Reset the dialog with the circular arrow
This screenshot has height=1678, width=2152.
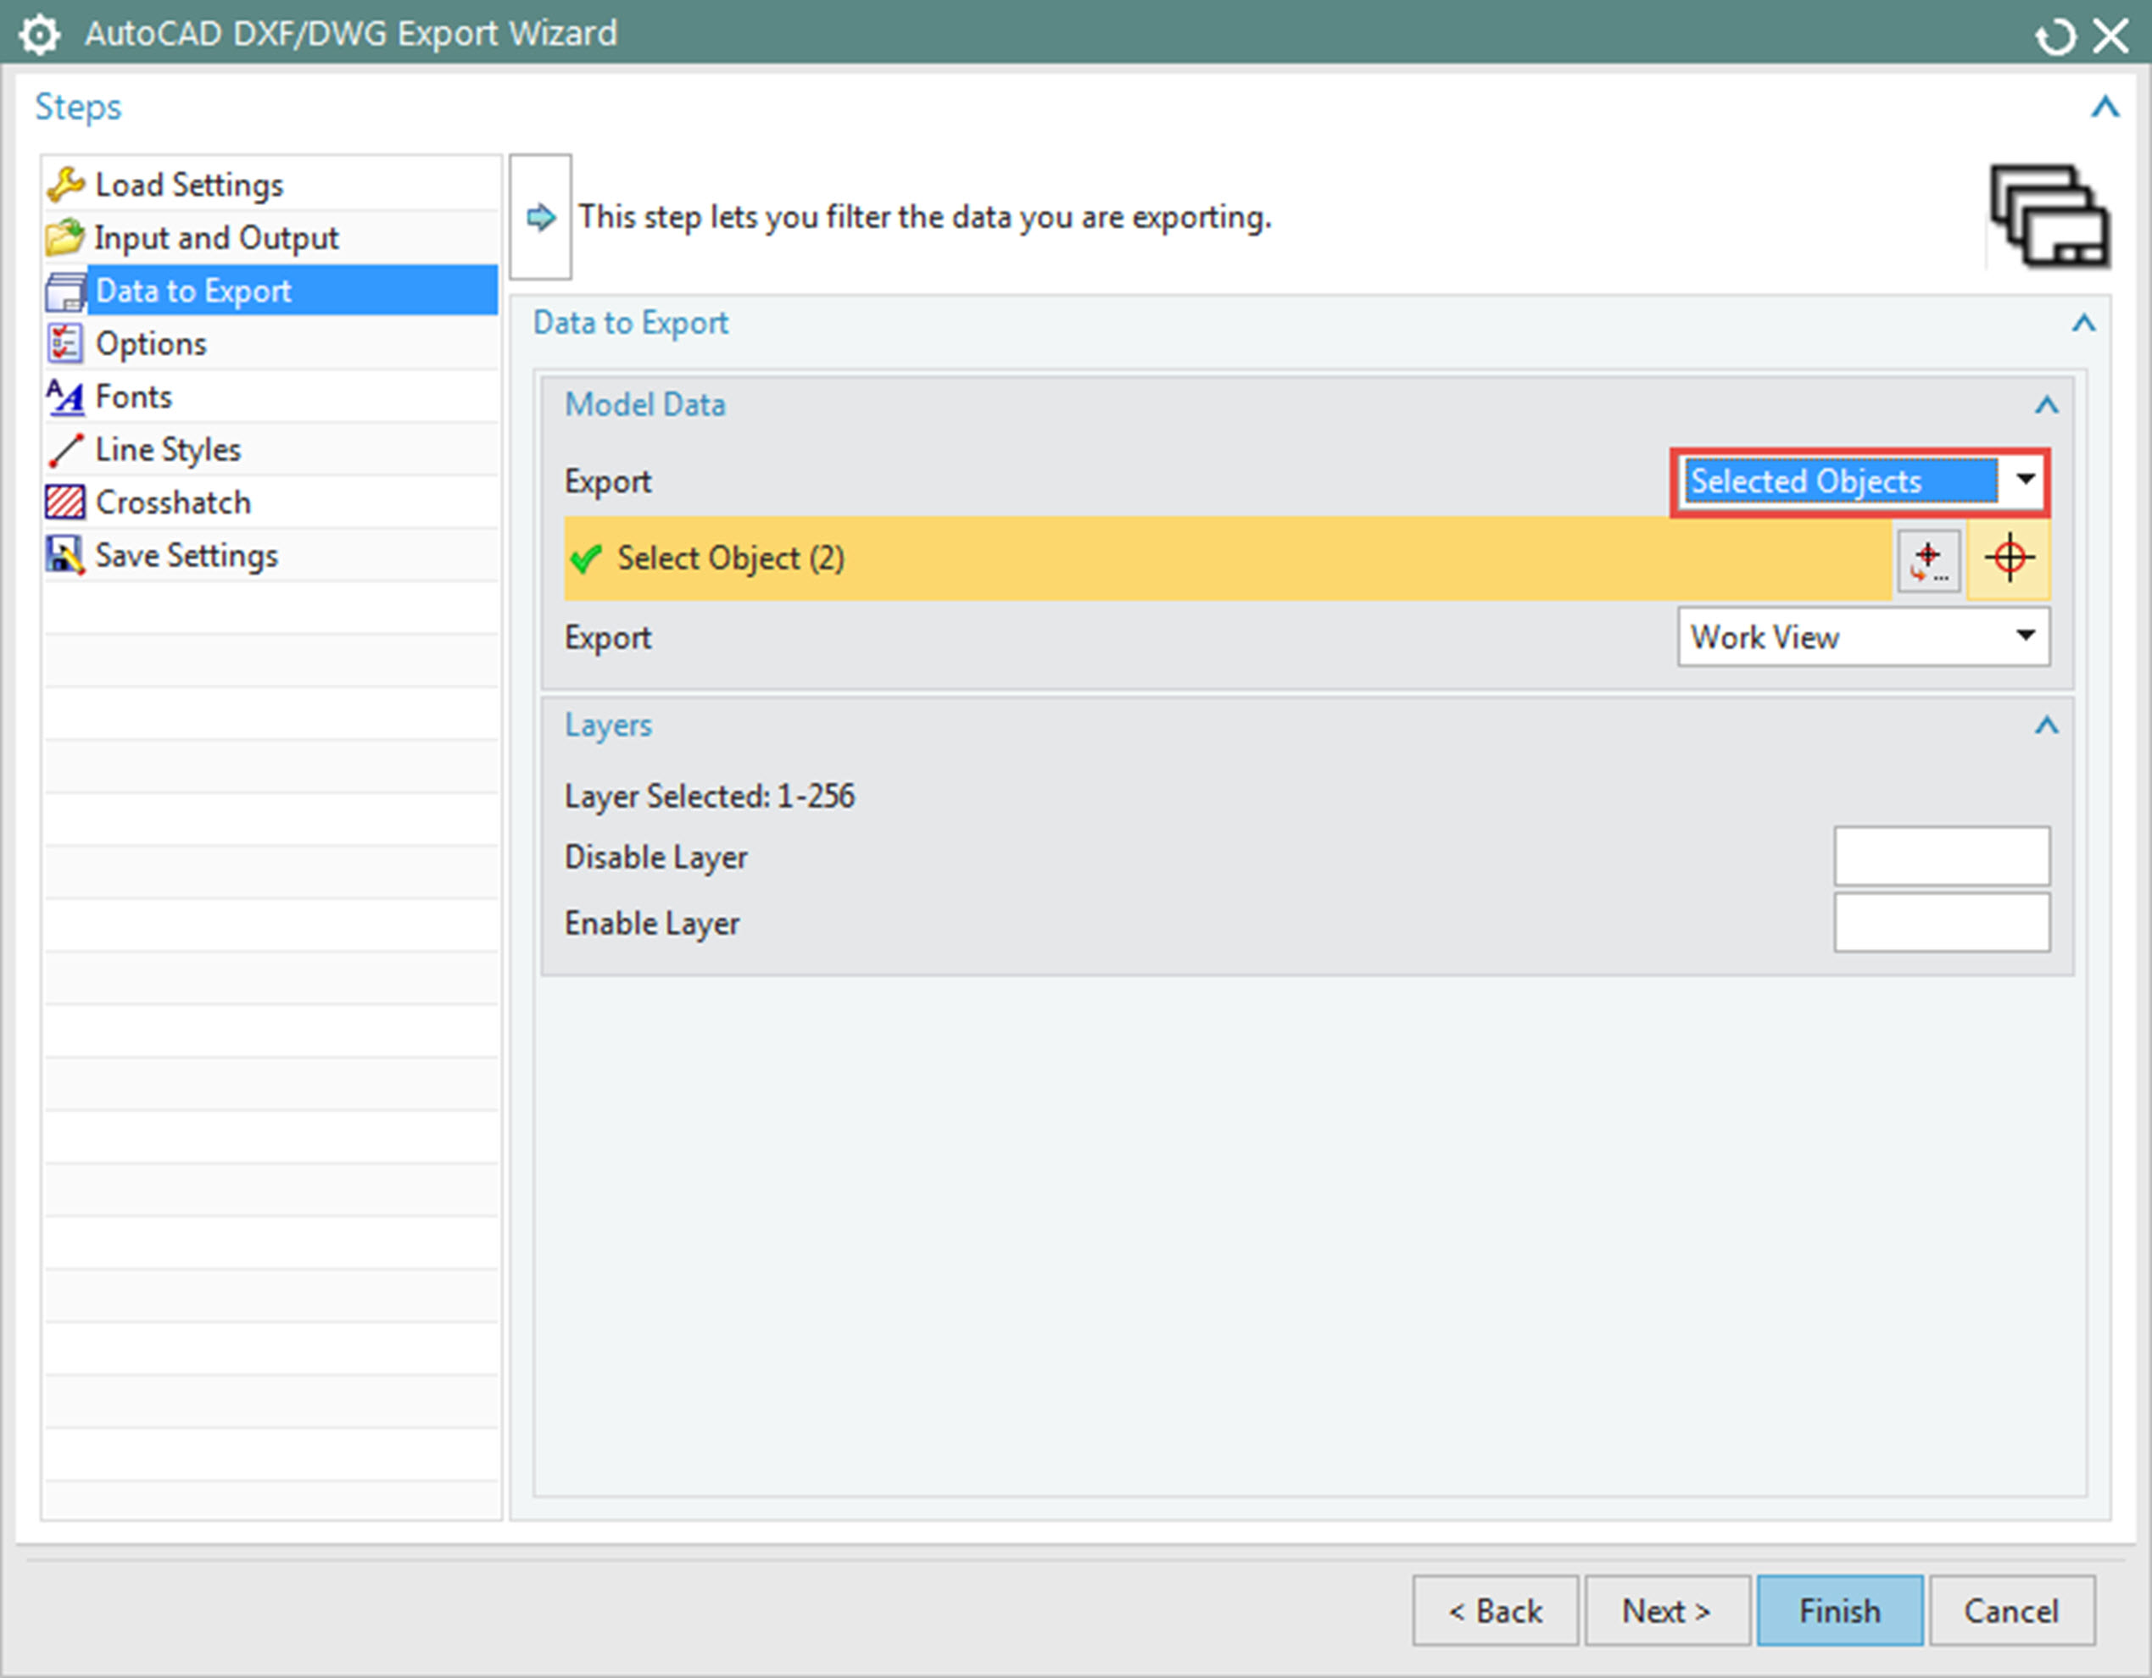click(2054, 37)
